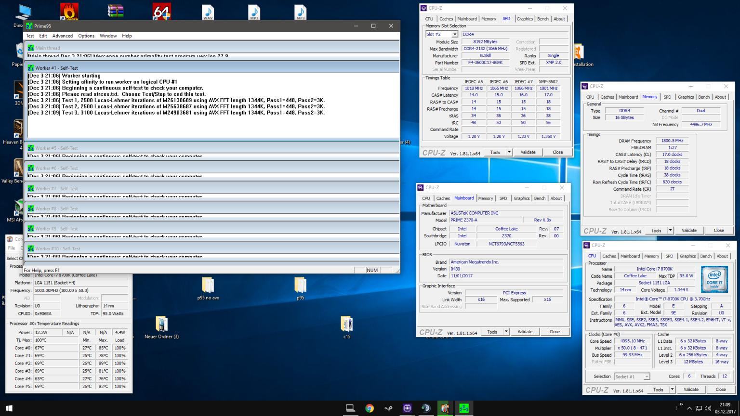Image resolution: width=740 pixels, height=416 pixels.
Task: Click mainboard Model field PRIME Z370-A
Action: click(x=486, y=220)
